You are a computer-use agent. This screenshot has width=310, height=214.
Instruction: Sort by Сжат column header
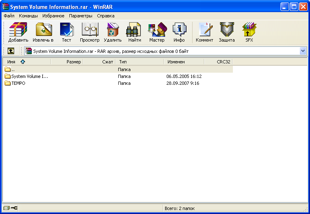99,62
